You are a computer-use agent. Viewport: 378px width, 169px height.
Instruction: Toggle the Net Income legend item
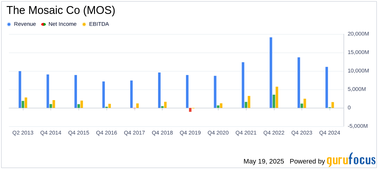[x=59, y=24]
